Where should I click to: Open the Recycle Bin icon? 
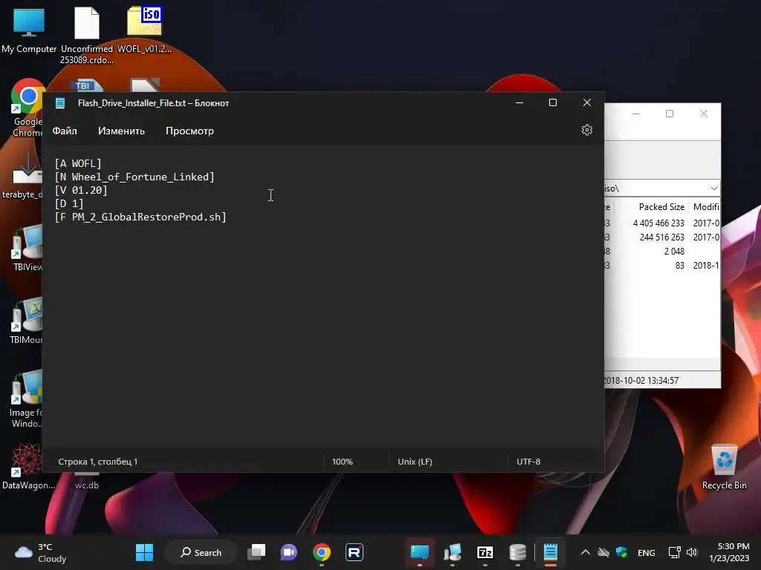[724, 466]
